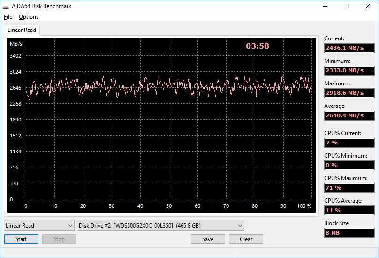Viewport: 379px width, 258px height.
Task: Click the Current speed value field
Action: click(349, 48)
